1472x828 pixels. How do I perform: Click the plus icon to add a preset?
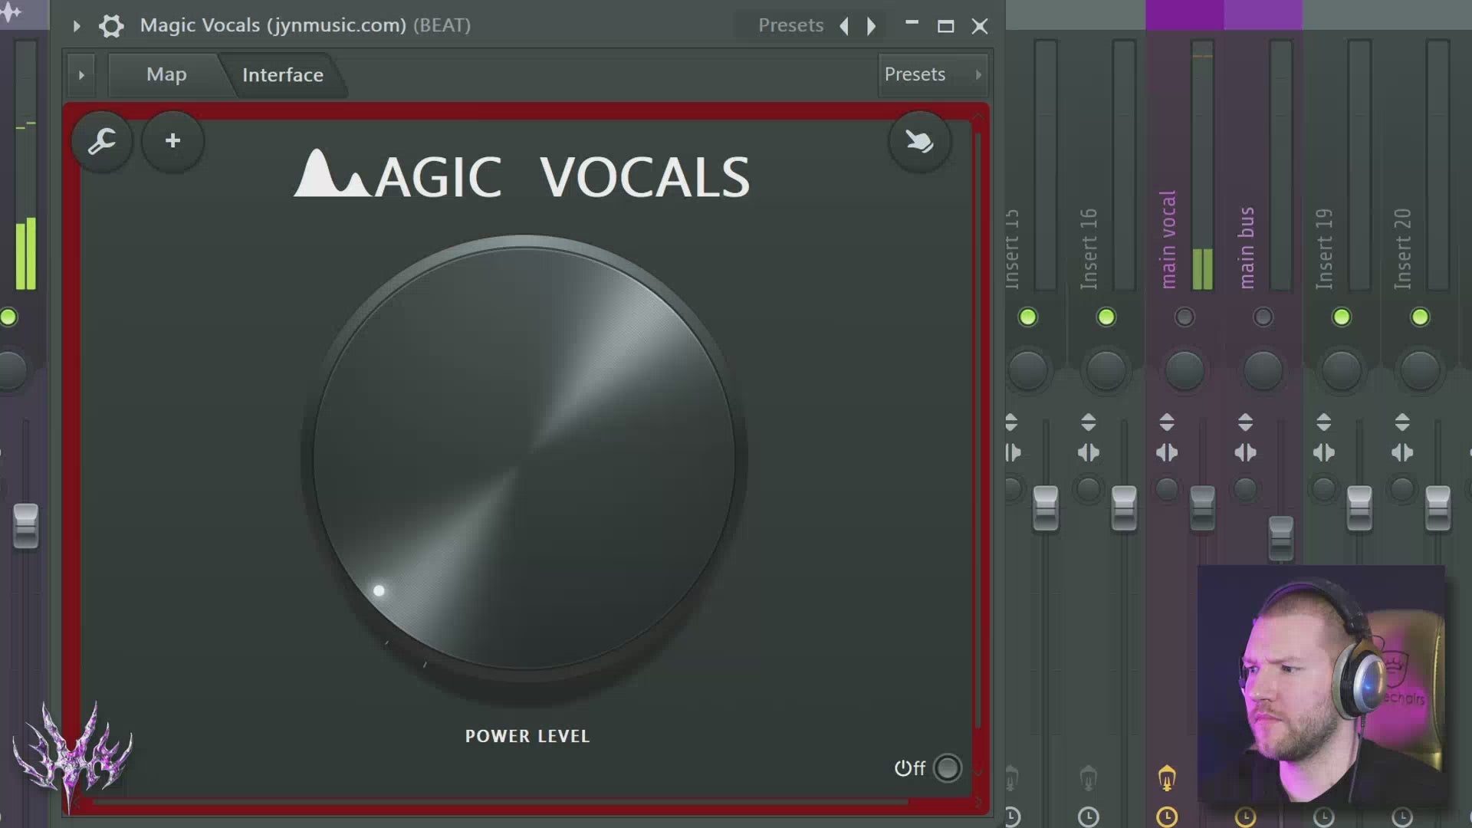[x=172, y=140]
